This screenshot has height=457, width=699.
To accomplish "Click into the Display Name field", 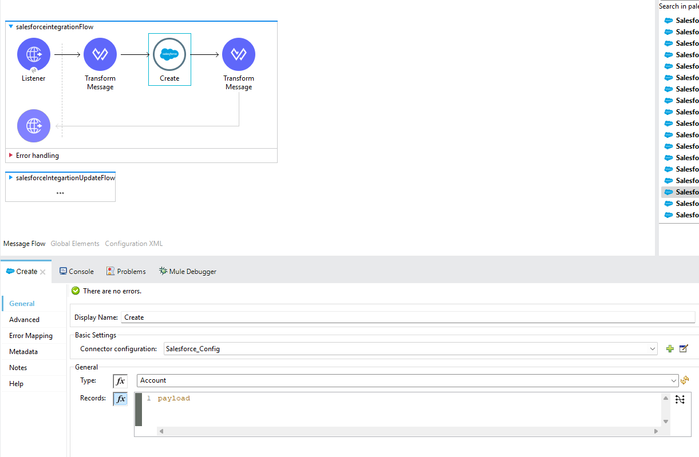I will 408,317.
